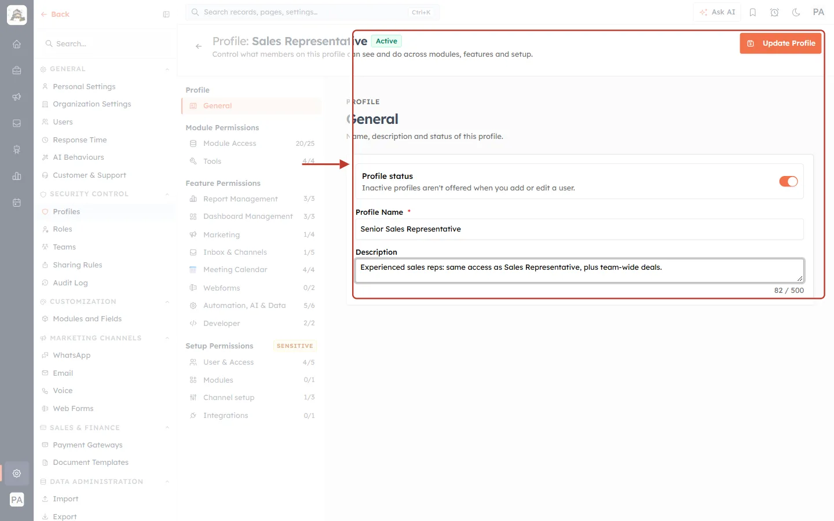The image size is (834, 521).
Task: Select the Module Access permissions item
Action: (x=252, y=144)
